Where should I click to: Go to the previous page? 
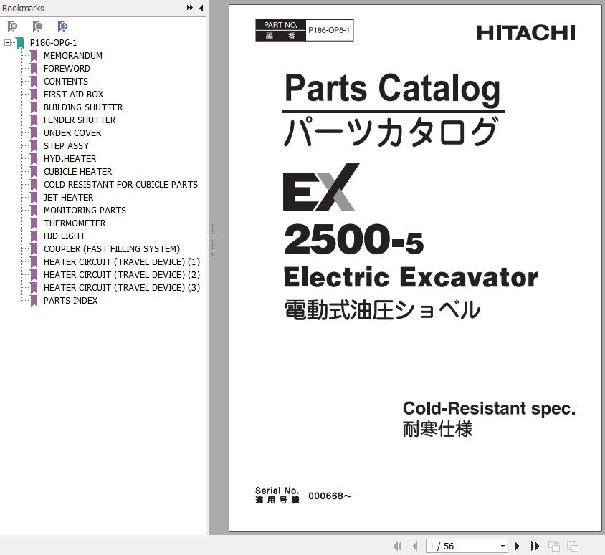415,546
